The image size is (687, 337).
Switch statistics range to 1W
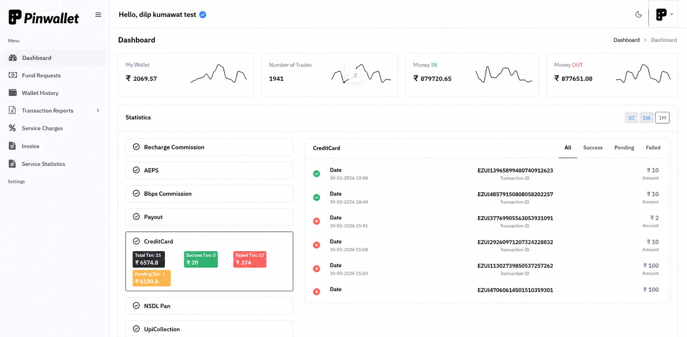point(646,118)
